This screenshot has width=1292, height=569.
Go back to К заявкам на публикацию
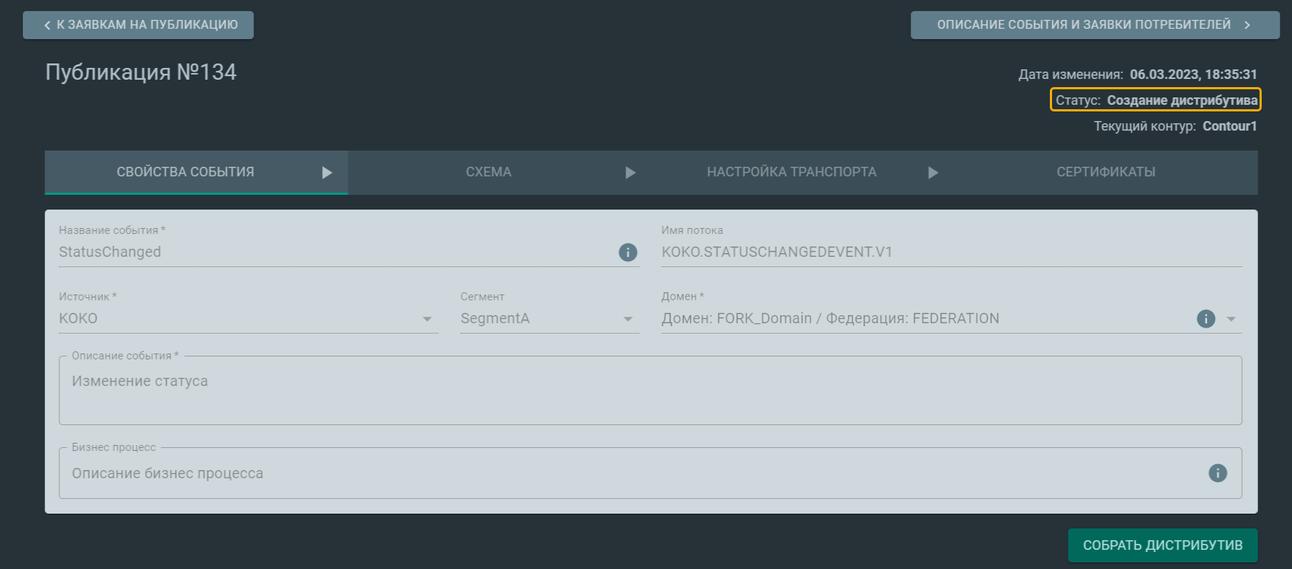click(x=139, y=25)
